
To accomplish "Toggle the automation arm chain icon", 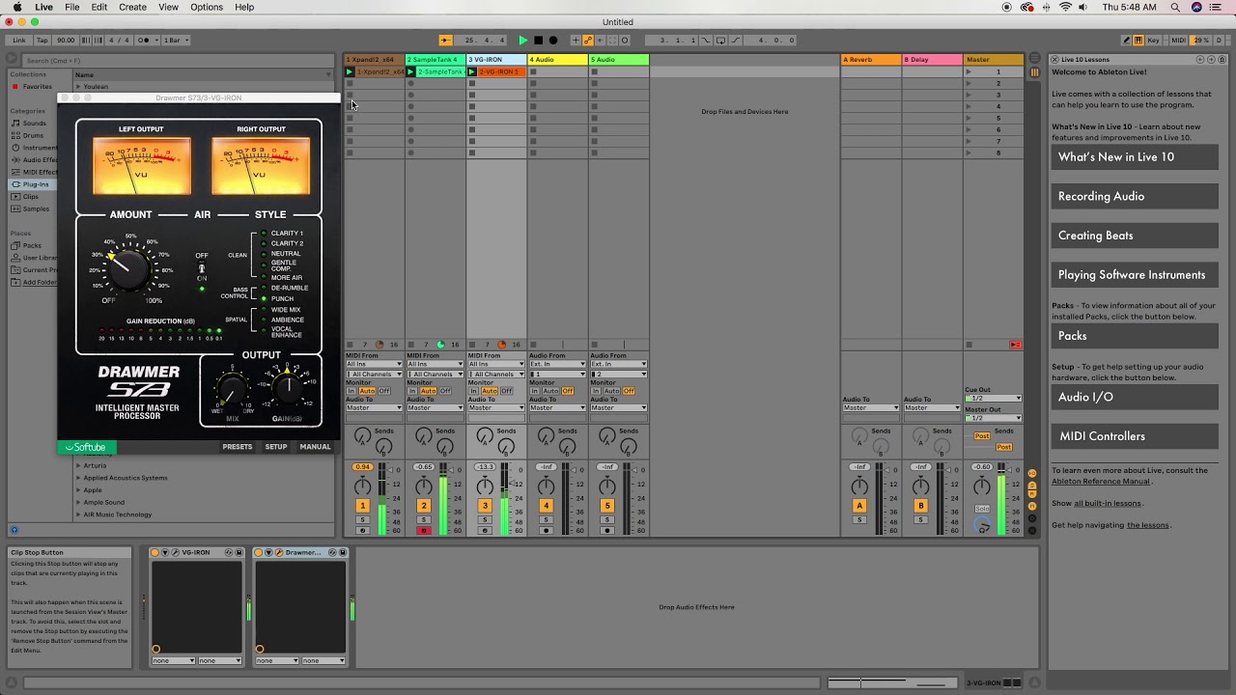I will [x=588, y=40].
